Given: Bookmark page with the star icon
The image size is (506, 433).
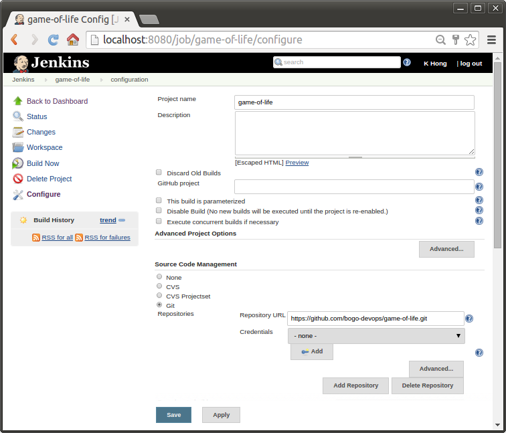Looking at the screenshot, I should click(x=470, y=39).
